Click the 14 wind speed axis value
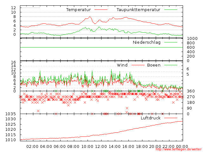203x152 pixels. [x=13, y=66]
